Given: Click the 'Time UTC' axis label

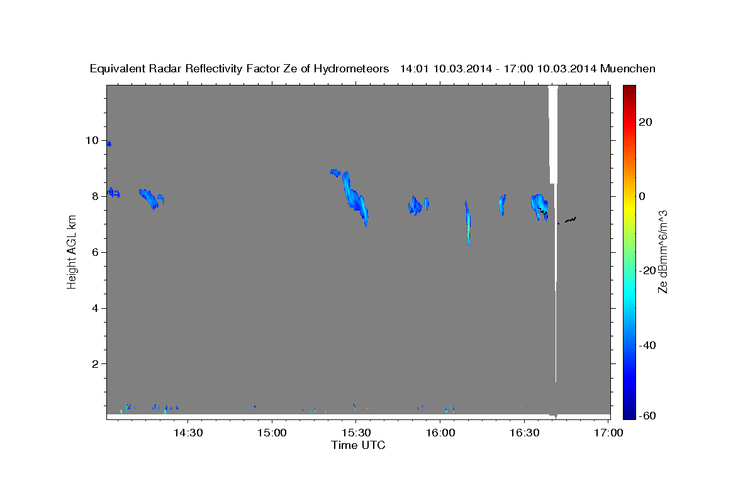Looking at the screenshot, I should click(358, 445).
